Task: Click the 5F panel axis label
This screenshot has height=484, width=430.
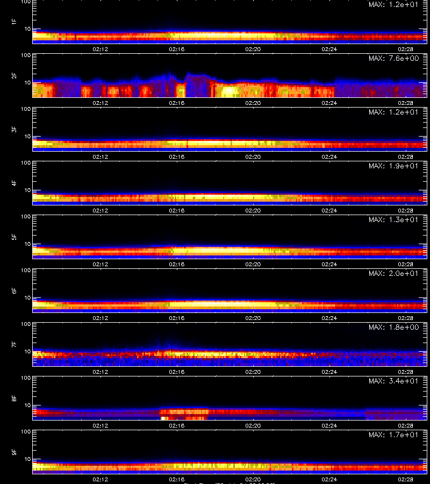Action: 14,237
